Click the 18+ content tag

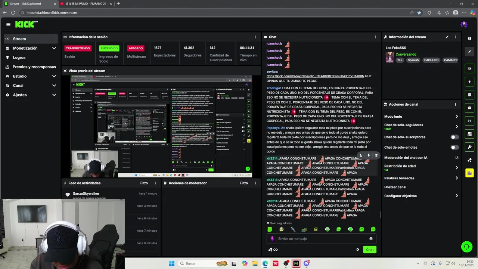[x=400, y=60]
